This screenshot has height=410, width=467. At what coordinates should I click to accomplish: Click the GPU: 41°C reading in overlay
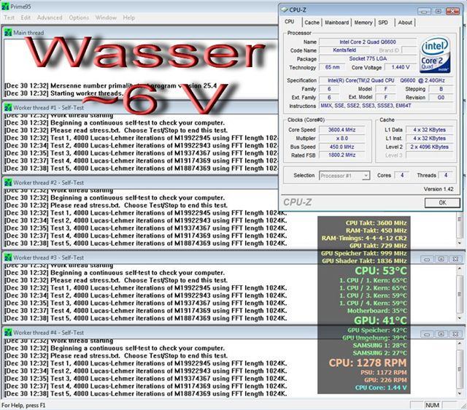380,321
